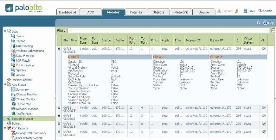Click the refresh icon next to Help

pyautogui.click(x=259, y=23)
